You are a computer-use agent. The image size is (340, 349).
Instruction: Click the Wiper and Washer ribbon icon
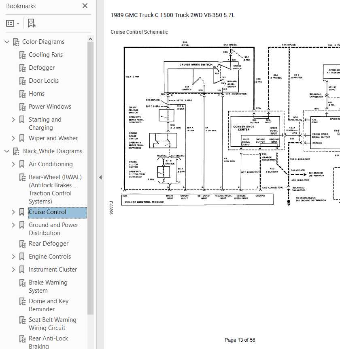pos(22,138)
